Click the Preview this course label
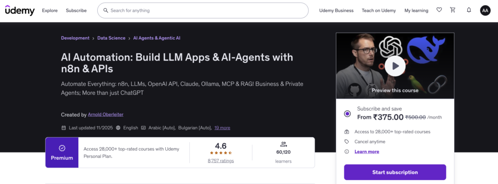Image resolution: width=498 pixels, height=184 pixels. (395, 91)
